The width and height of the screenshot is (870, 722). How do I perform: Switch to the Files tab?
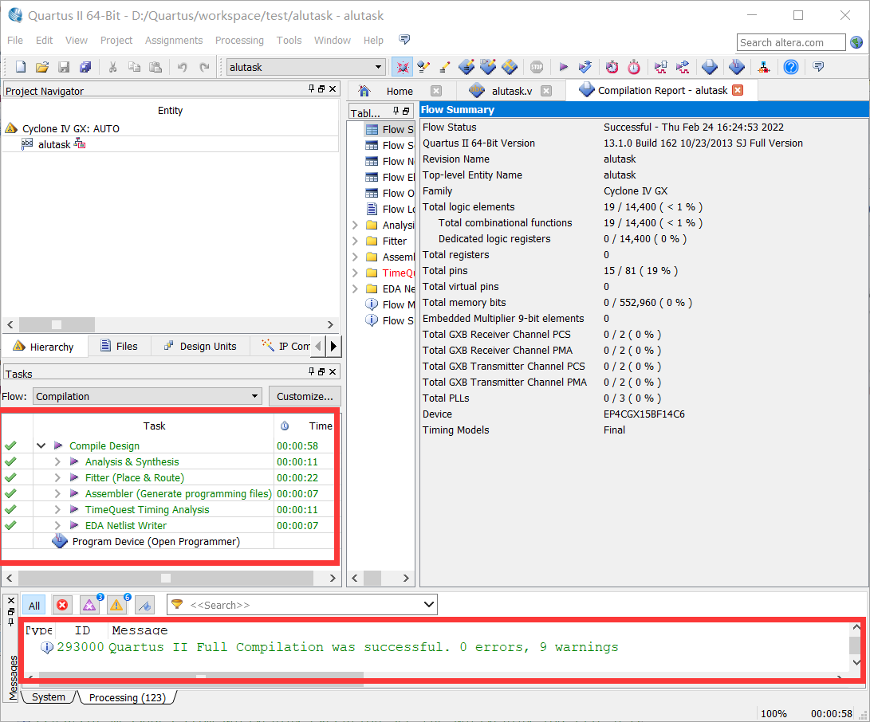point(119,346)
